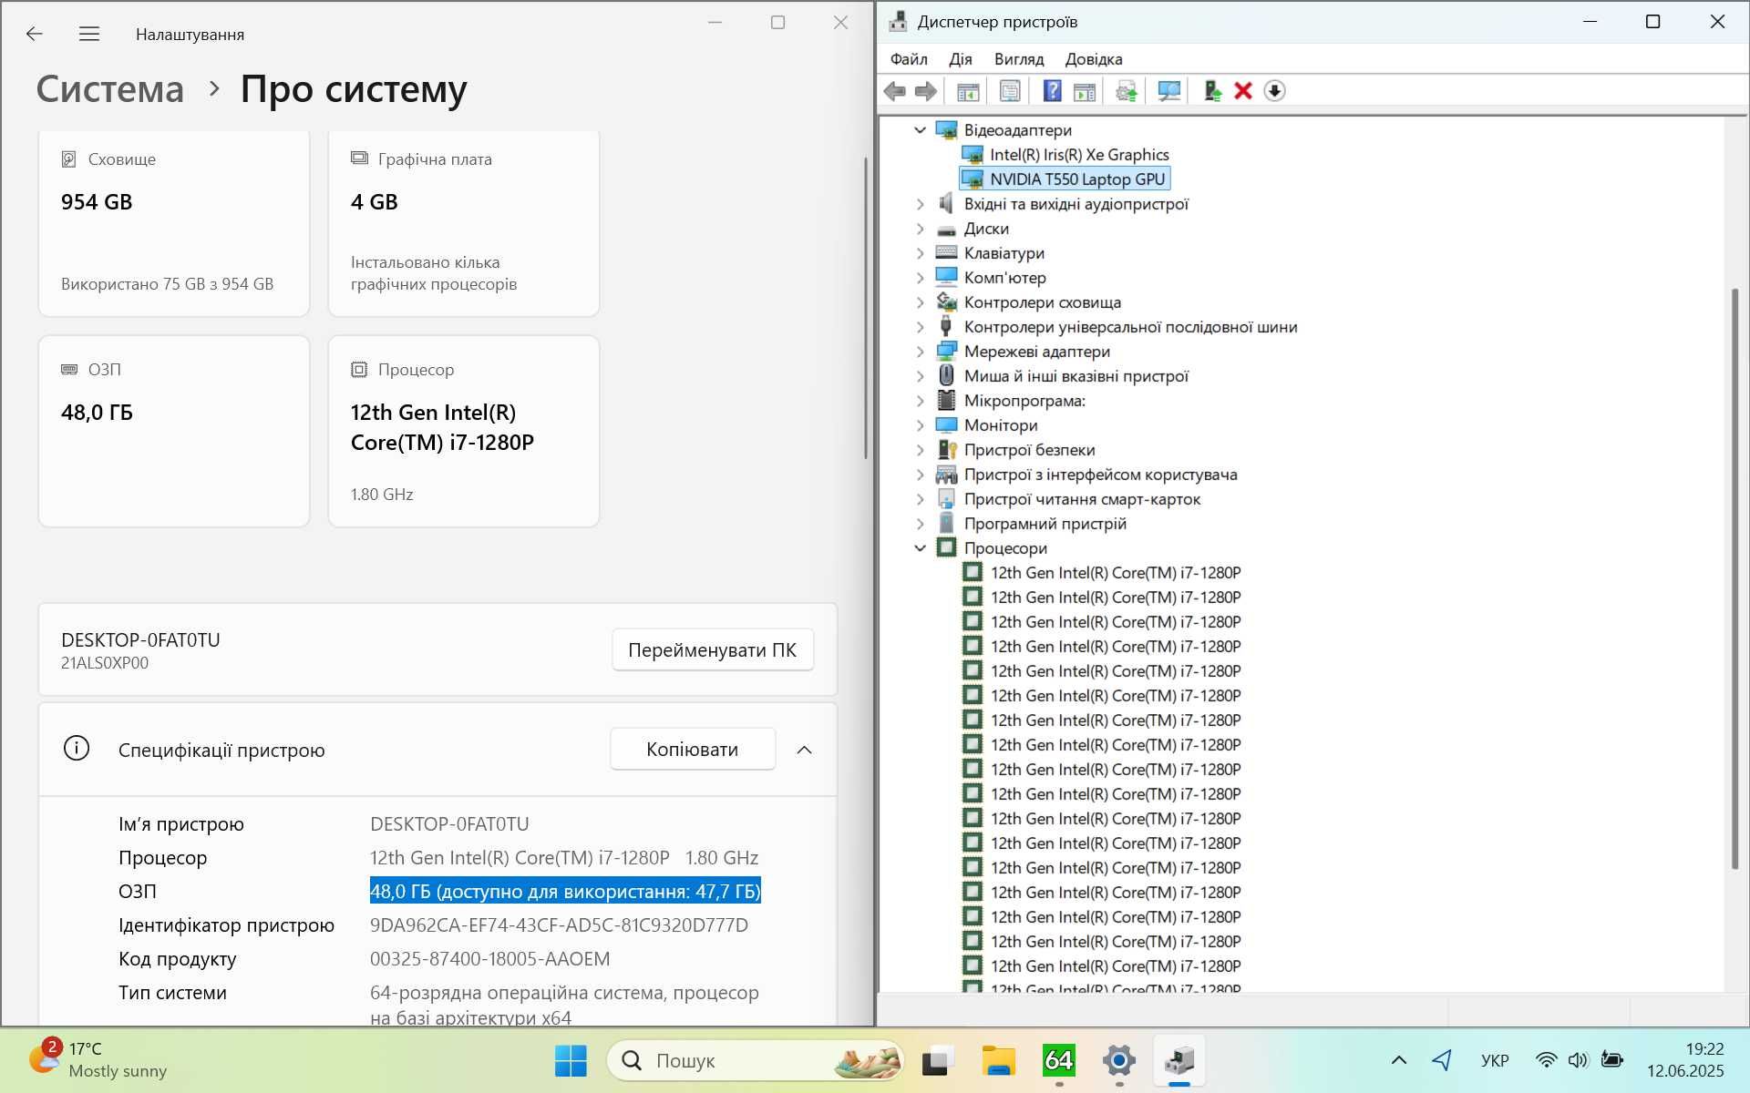Click the location arrow tray icon

point(1442,1059)
